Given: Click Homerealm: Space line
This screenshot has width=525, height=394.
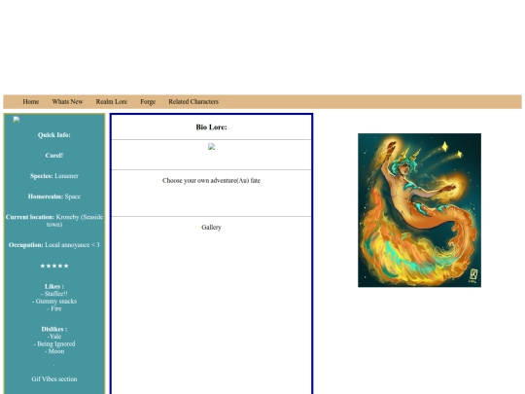Looking at the screenshot, I should (53, 197).
